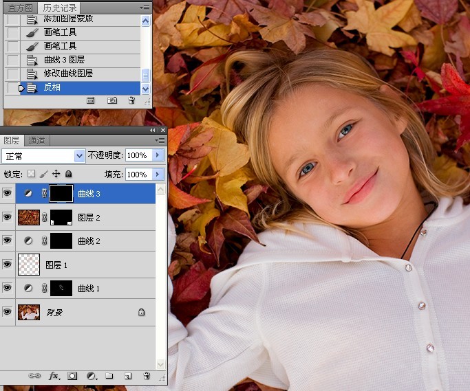The image size is (470, 391).
Task: Select 图层 1 transparent thumbnail
Action: [x=29, y=265]
